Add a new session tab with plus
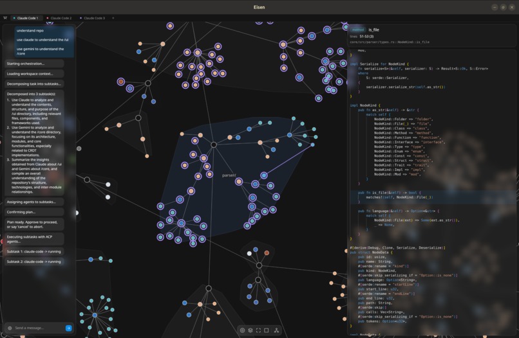This screenshot has height=338, width=519. (x=113, y=18)
